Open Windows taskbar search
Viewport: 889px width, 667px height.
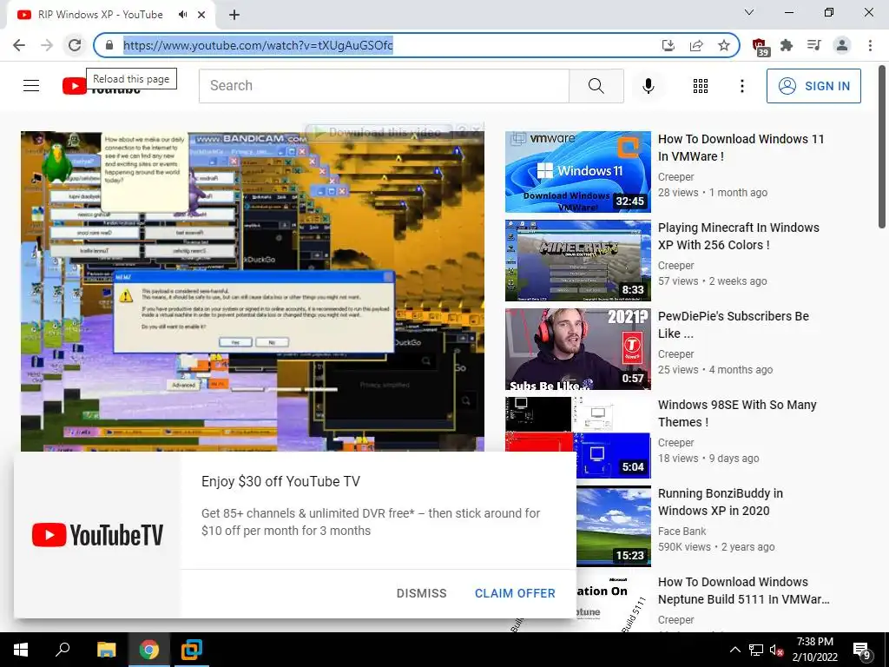[63, 650]
